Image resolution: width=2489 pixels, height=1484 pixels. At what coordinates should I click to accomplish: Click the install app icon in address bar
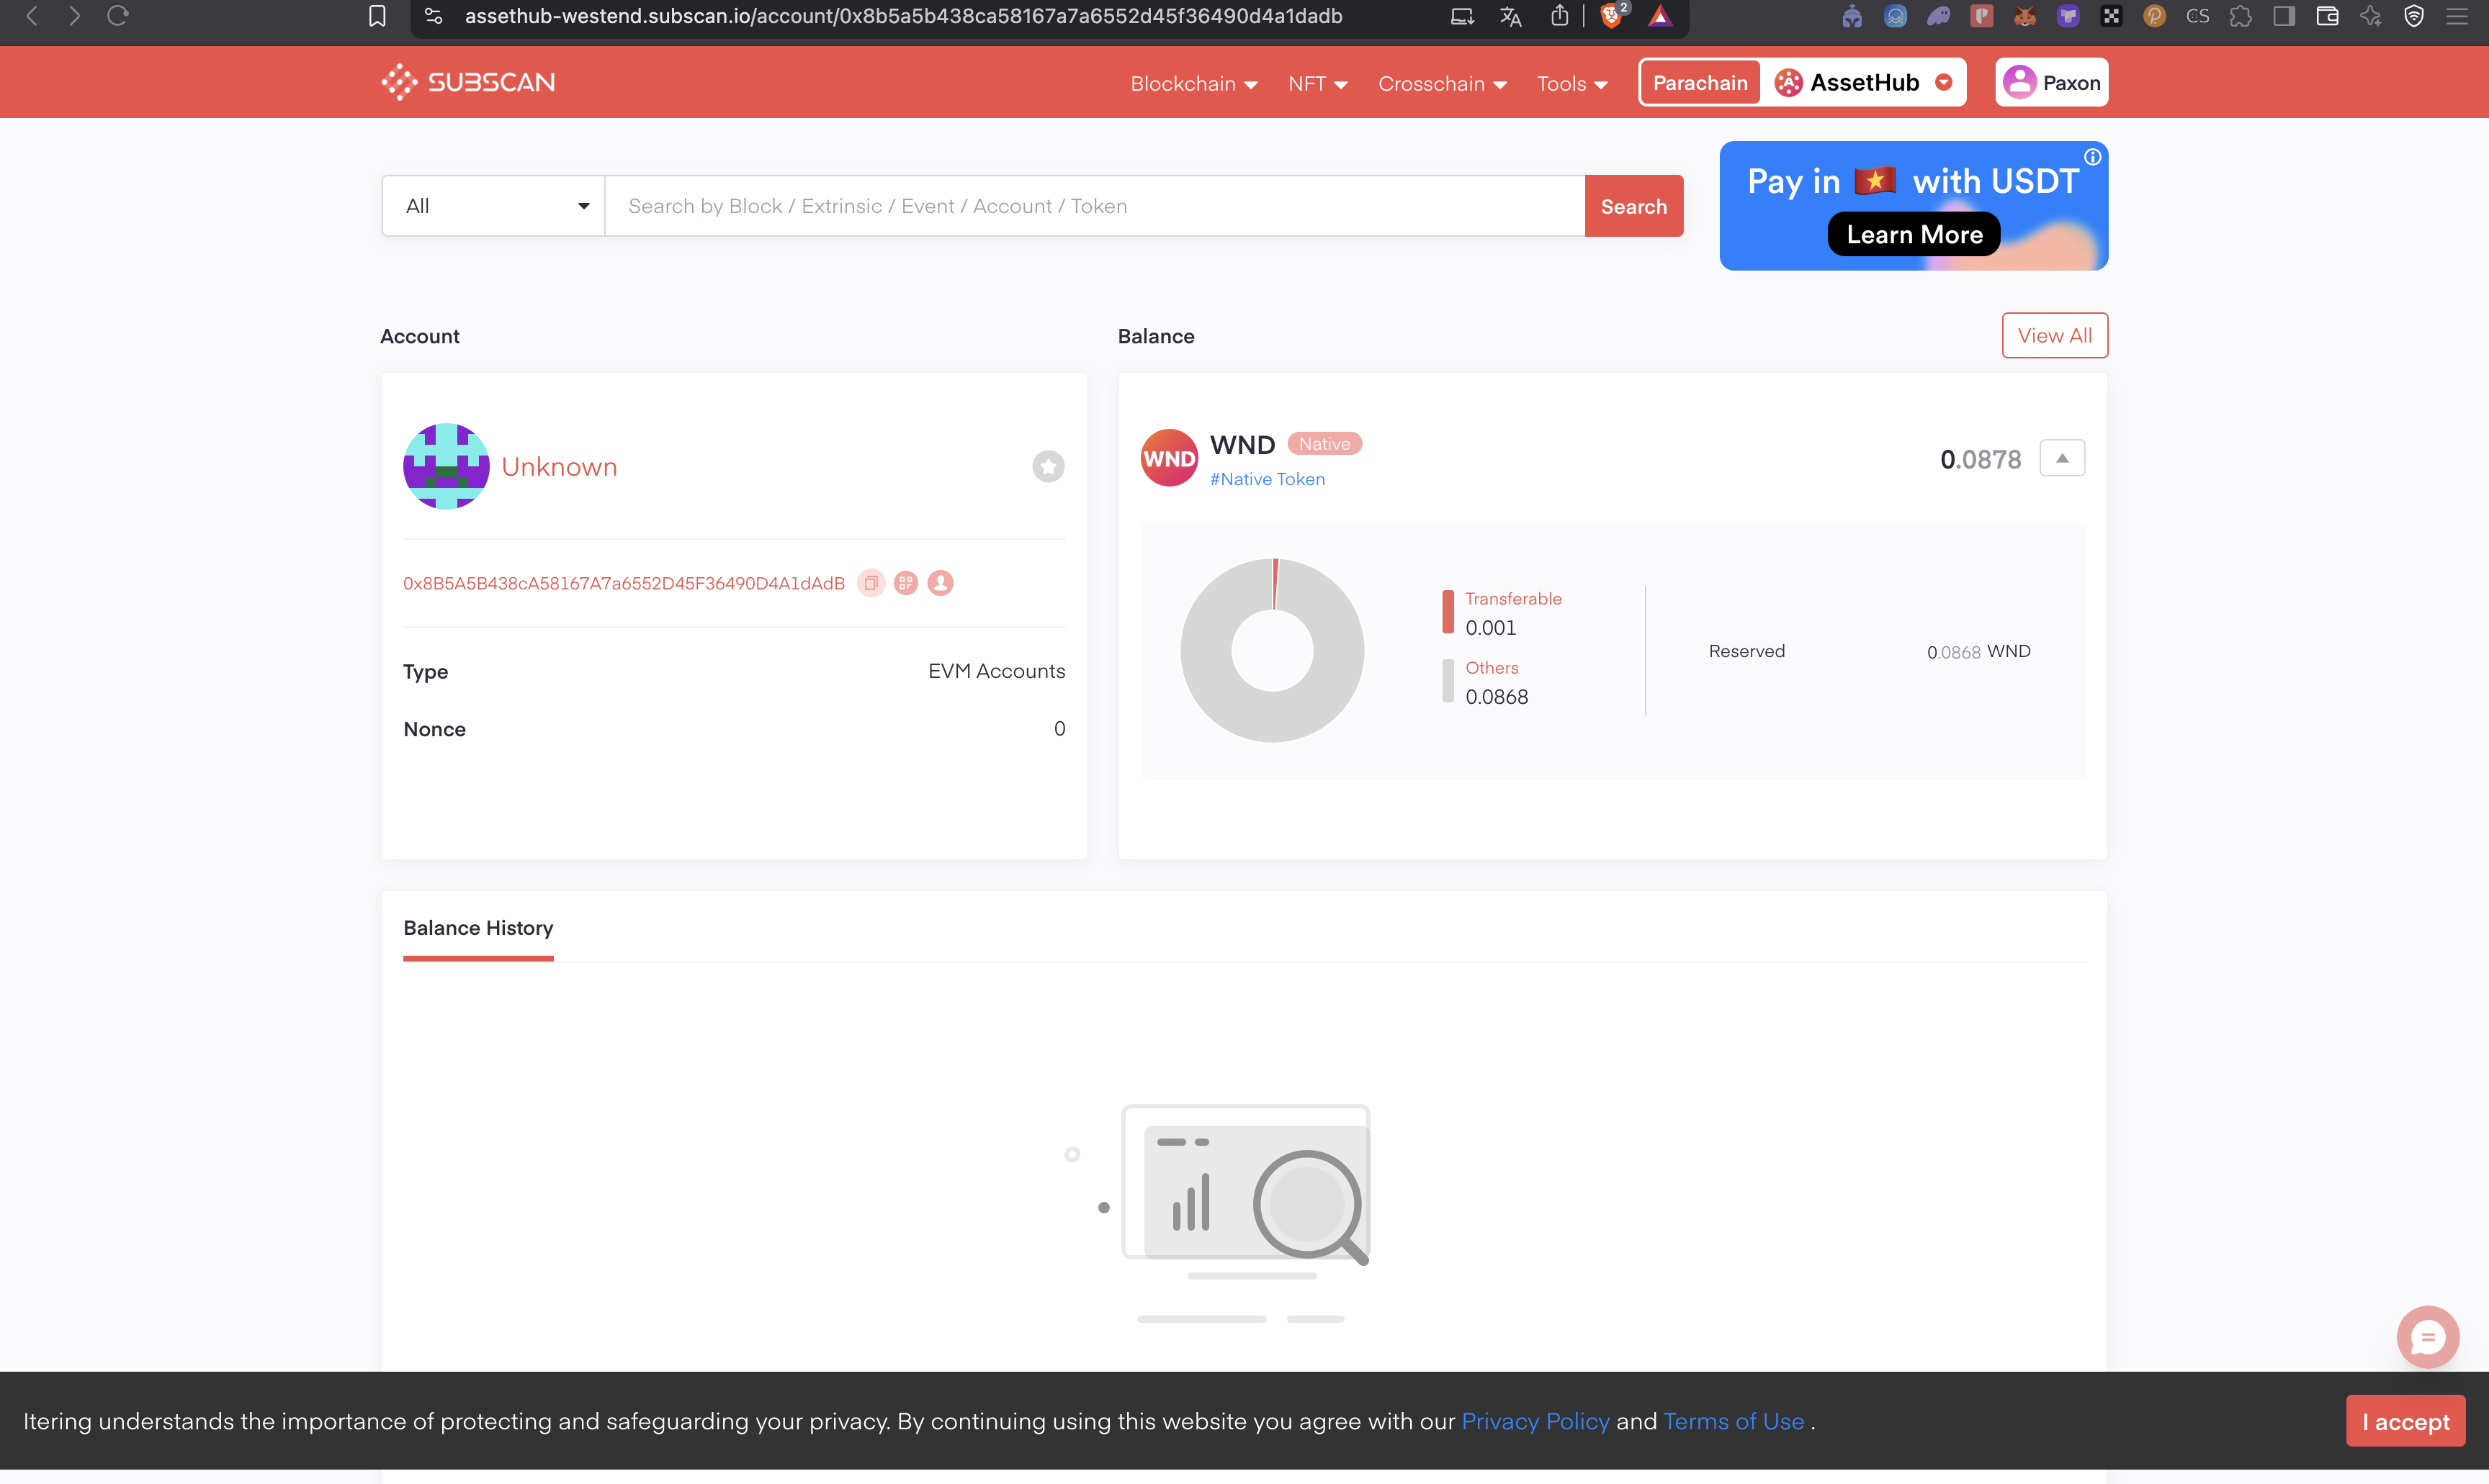pyautogui.click(x=1461, y=16)
